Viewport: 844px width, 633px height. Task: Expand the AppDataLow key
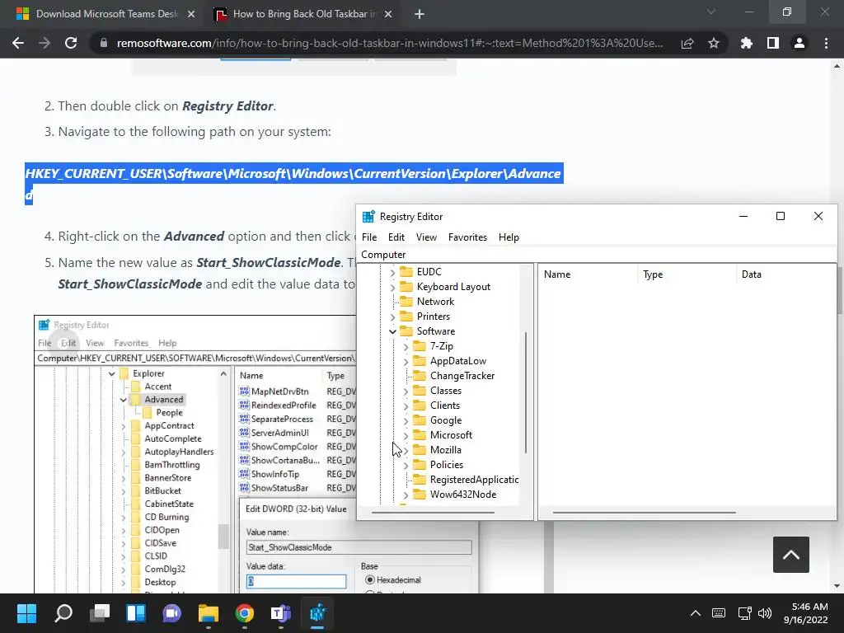[406, 362]
